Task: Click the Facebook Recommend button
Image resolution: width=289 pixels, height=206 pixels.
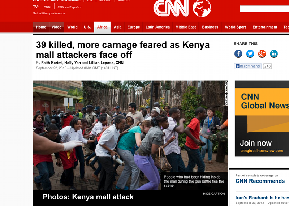Action: [248, 66]
